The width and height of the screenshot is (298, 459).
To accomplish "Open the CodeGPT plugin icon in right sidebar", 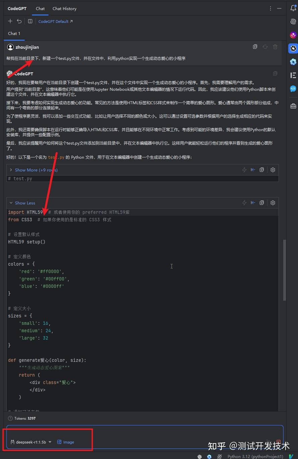I will pyautogui.click(x=293, y=48).
